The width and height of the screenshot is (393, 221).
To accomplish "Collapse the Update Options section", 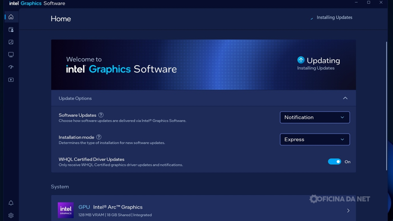I will point(345,98).
